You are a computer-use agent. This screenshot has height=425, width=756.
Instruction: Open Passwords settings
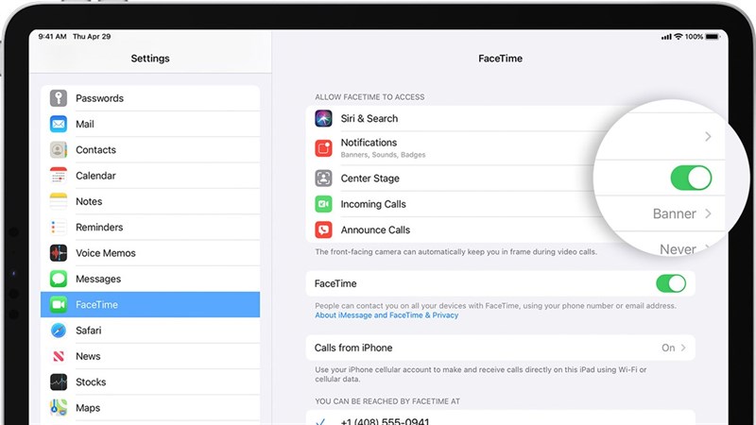coord(150,98)
